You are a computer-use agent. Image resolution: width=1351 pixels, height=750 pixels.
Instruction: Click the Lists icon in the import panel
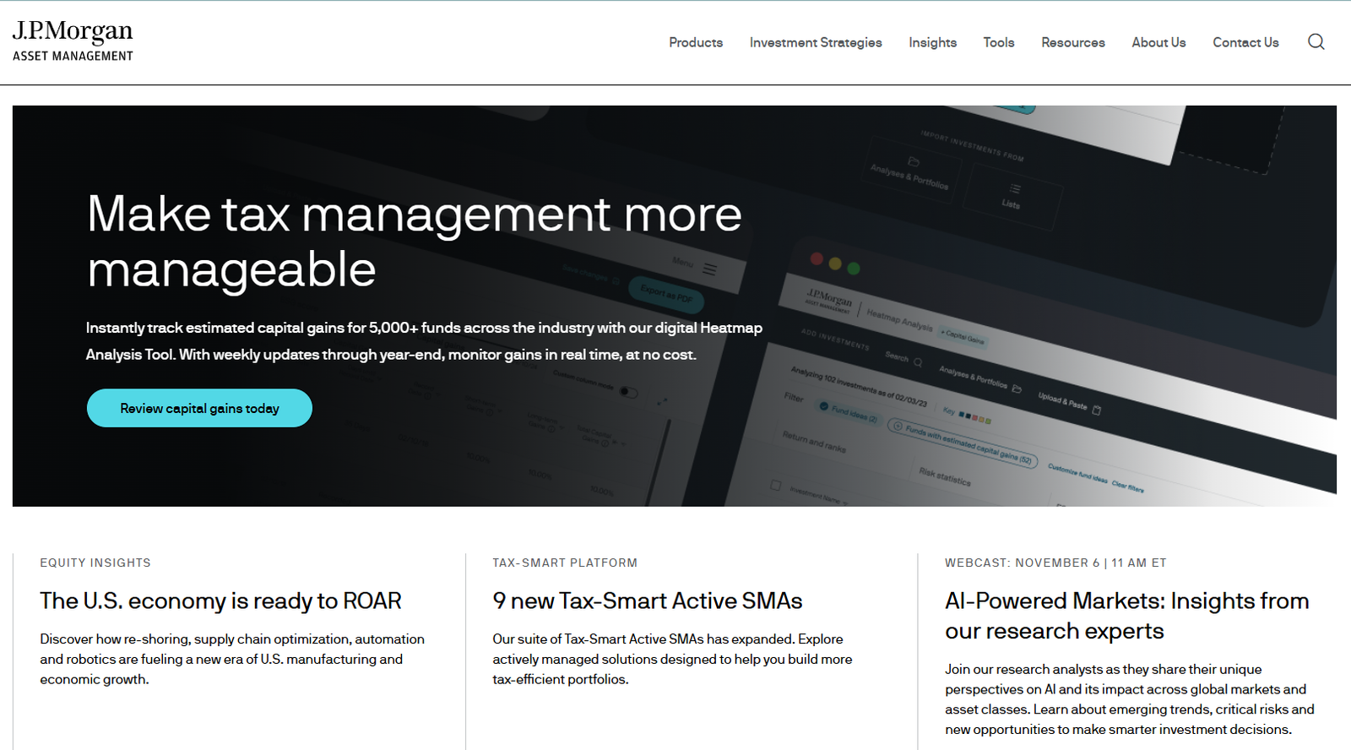[x=1014, y=189]
